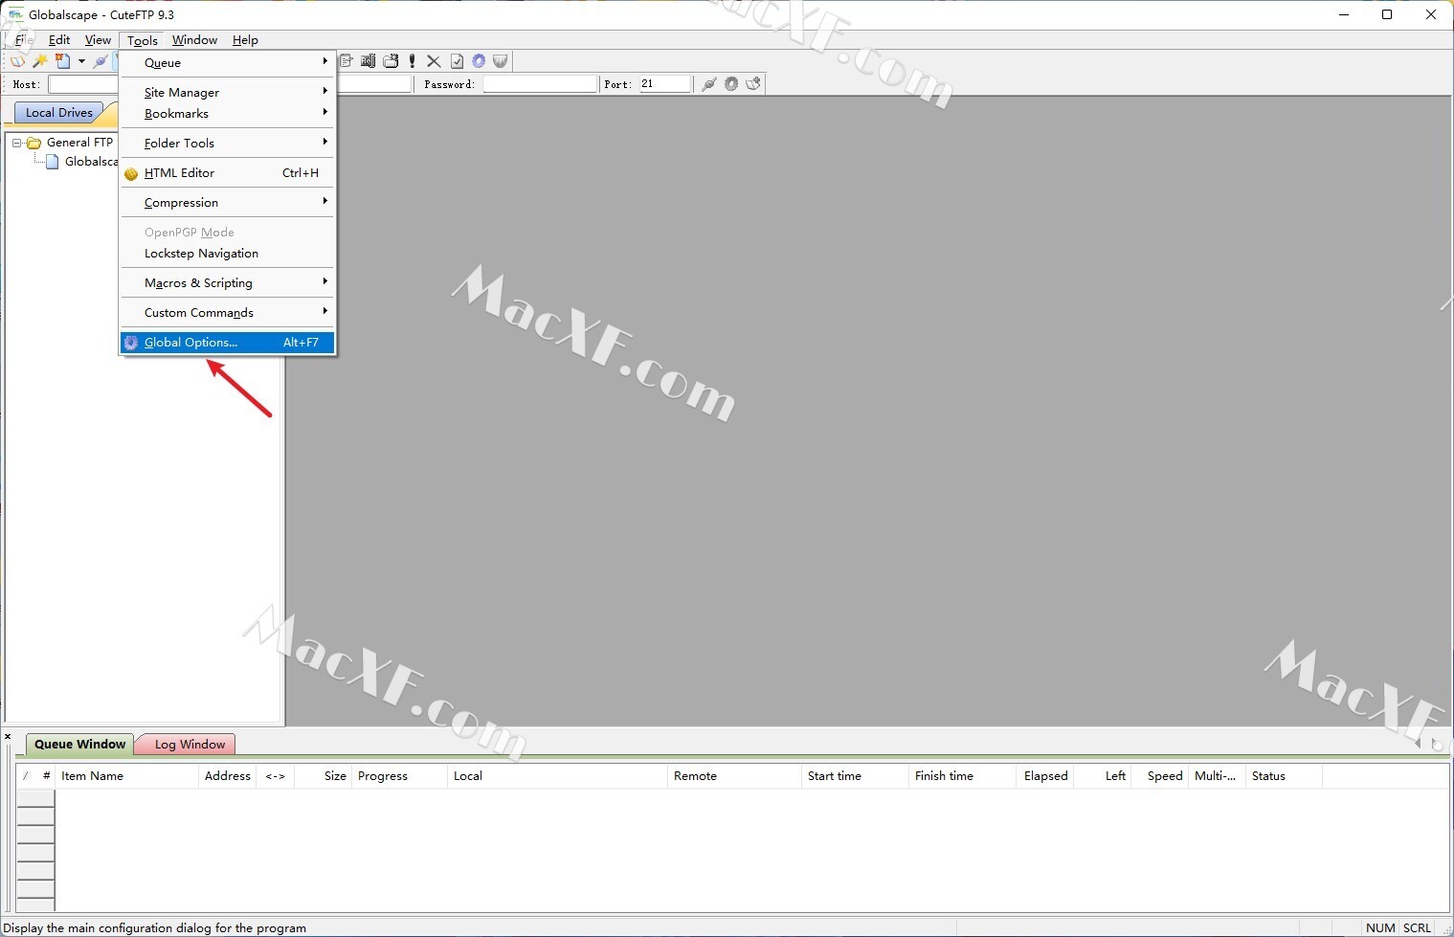The height and width of the screenshot is (937, 1454).
Task: Launch the Connection Wizard wand icon
Action: pos(40,61)
